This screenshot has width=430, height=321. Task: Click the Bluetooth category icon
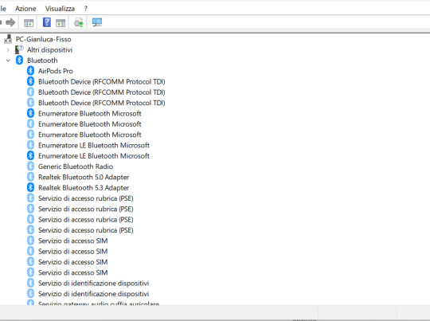tap(19, 60)
